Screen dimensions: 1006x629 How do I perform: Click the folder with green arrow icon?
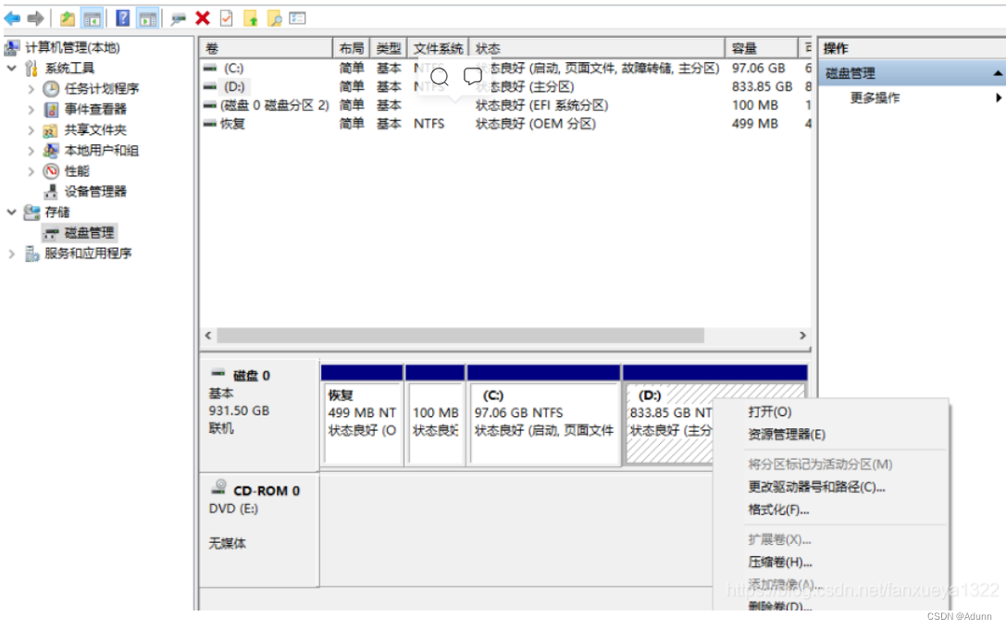[x=251, y=18]
